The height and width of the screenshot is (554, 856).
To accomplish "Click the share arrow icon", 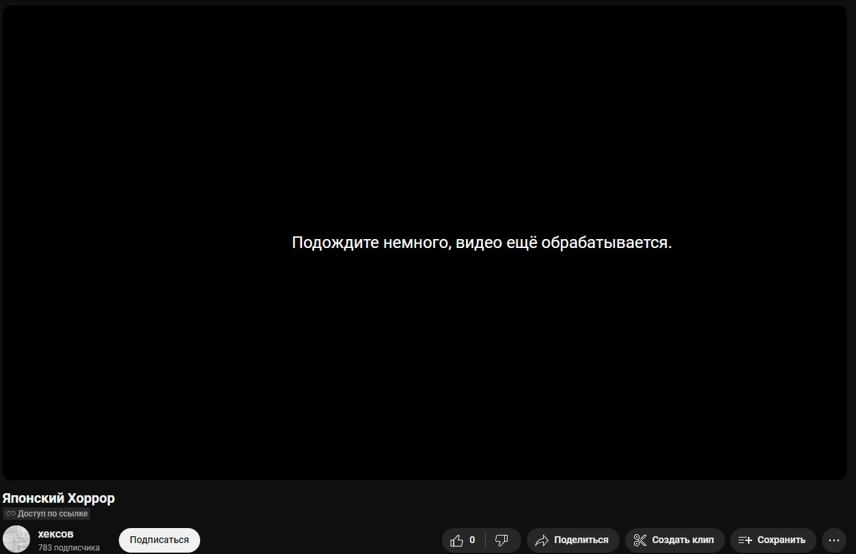I will coord(542,540).
